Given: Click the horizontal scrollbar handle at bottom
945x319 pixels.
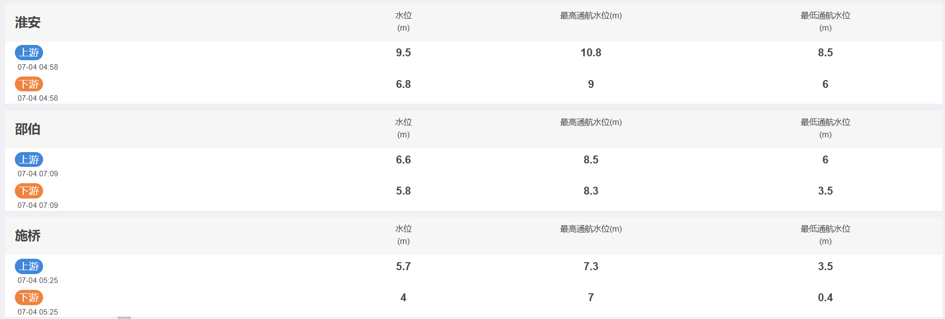Looking at the screenshot, I should click(x=124, y=318).
